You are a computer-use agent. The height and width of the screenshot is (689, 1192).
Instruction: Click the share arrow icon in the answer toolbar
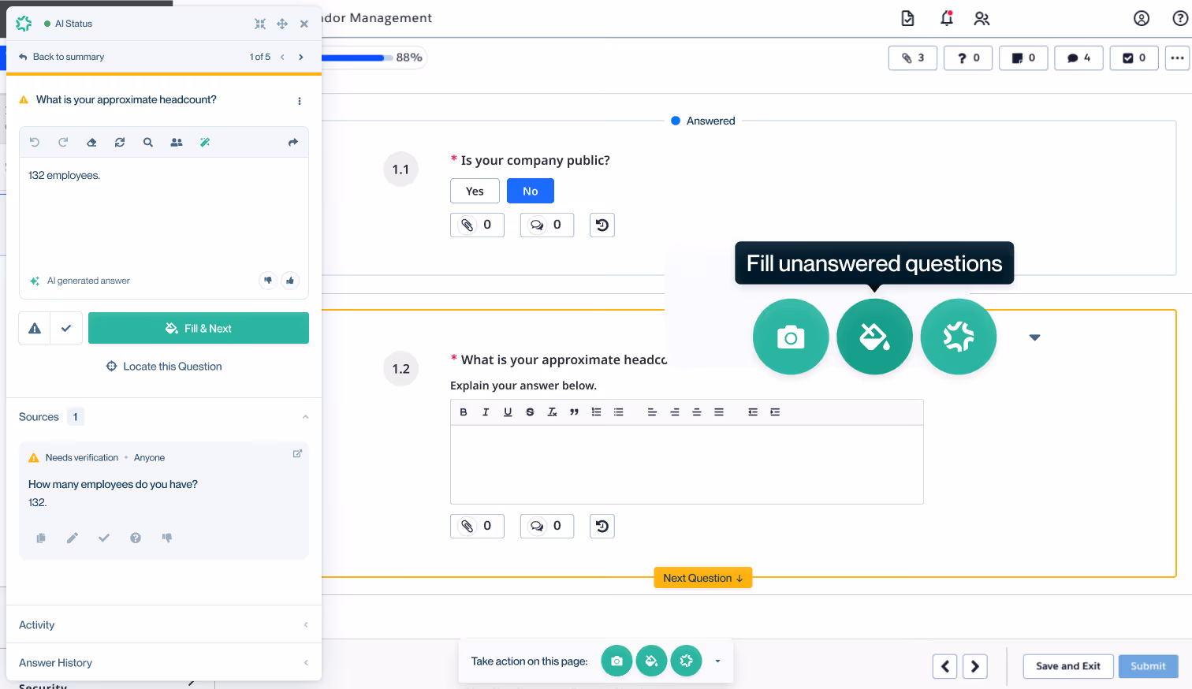[x=293, y=143]
